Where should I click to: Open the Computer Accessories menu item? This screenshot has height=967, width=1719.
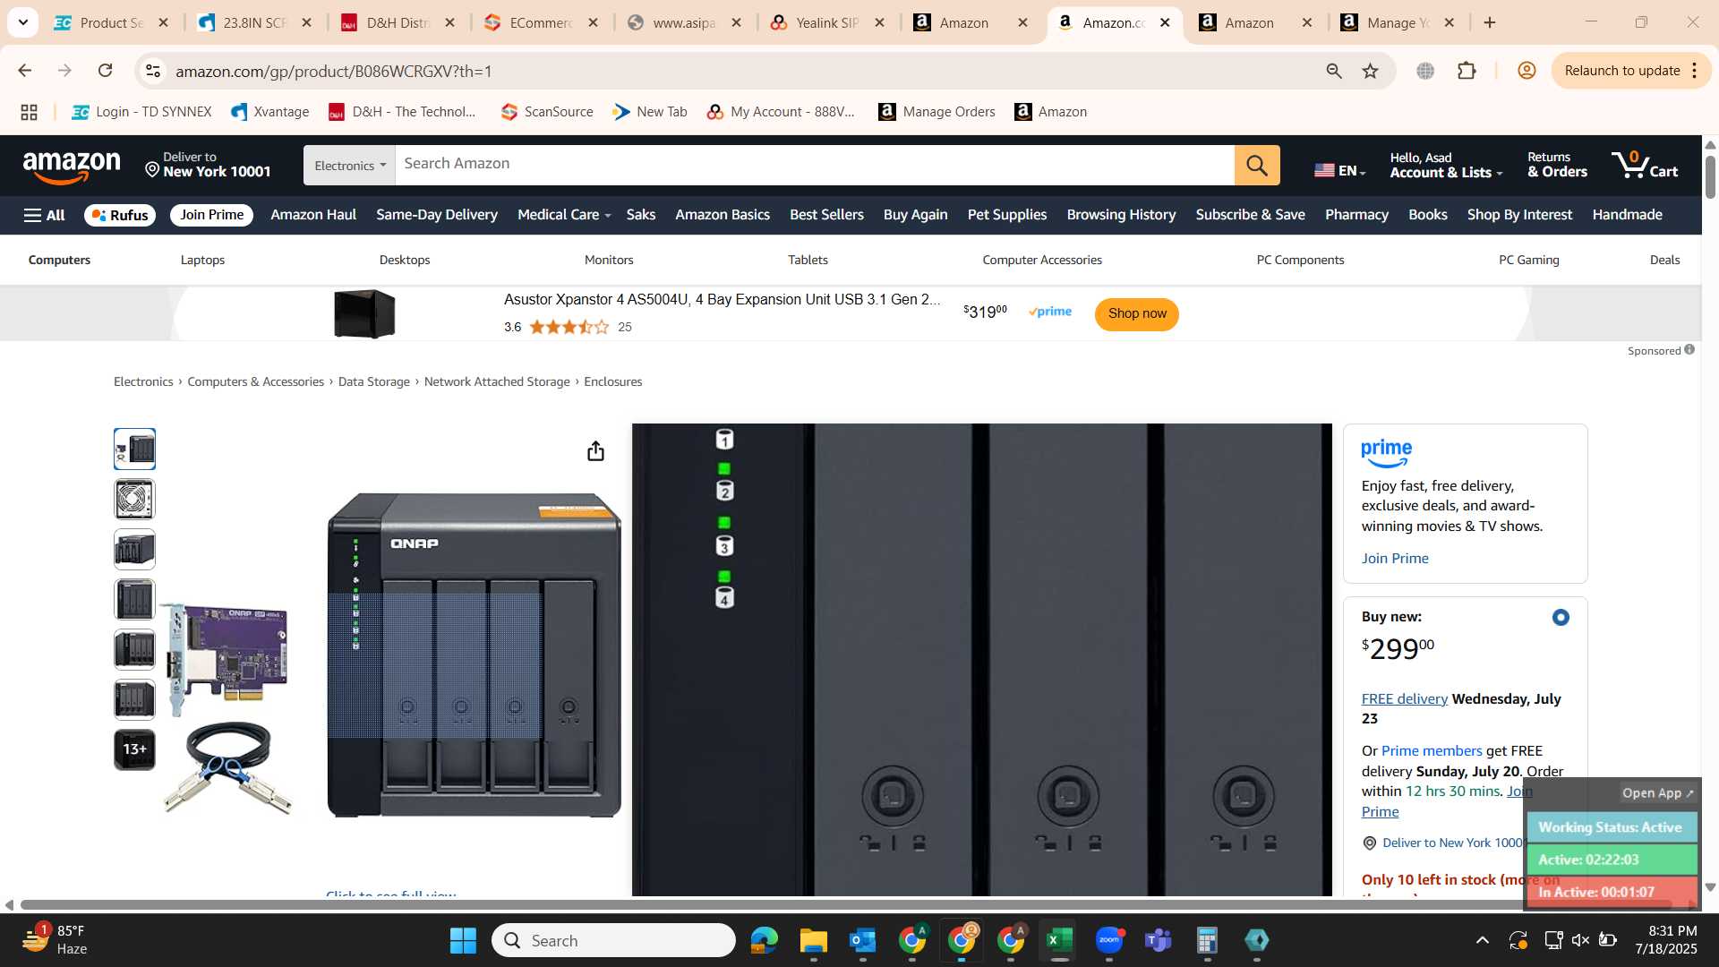[1042, 260]
